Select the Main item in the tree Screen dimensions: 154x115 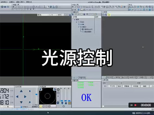(x=82, y=22)
